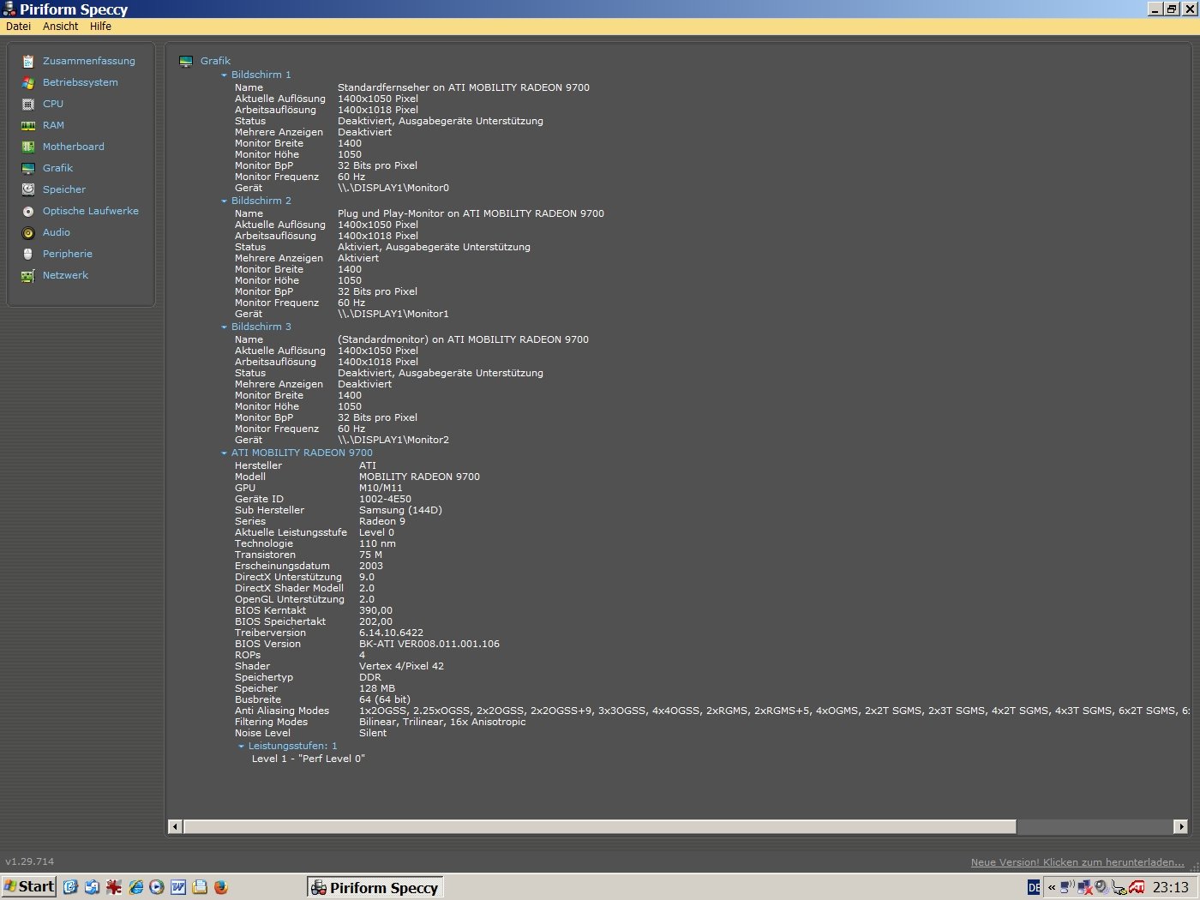This screenshot has height=900, width=1200.
Task: Open the Optische Laufwerke section label
Action: point(91,212)
